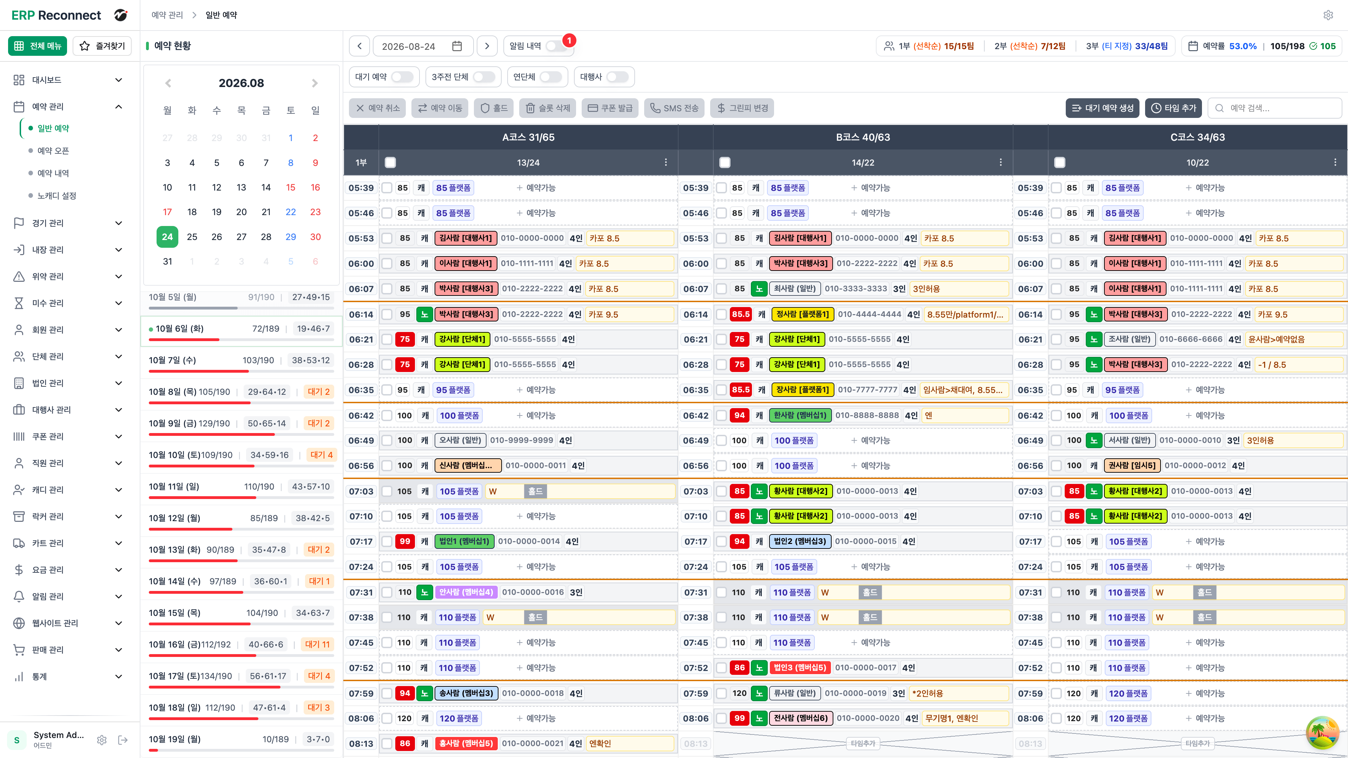Click the logout icon next to System Admin
The height and width of the screenshot is (758, 1348).
pyautogui.click(x=123, y=740)
